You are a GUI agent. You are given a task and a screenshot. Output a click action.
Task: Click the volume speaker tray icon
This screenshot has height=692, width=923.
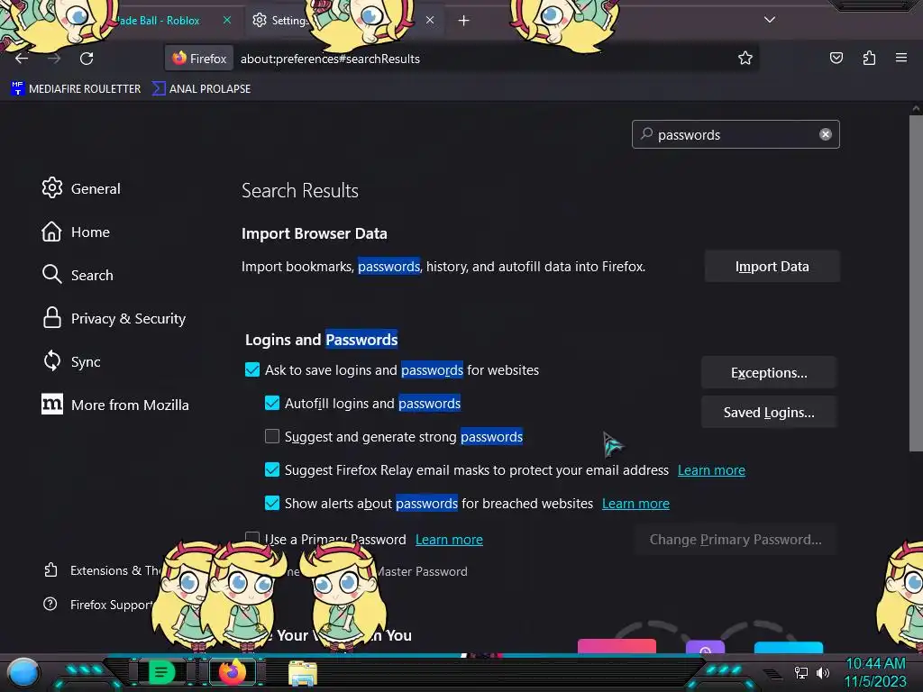823,672
